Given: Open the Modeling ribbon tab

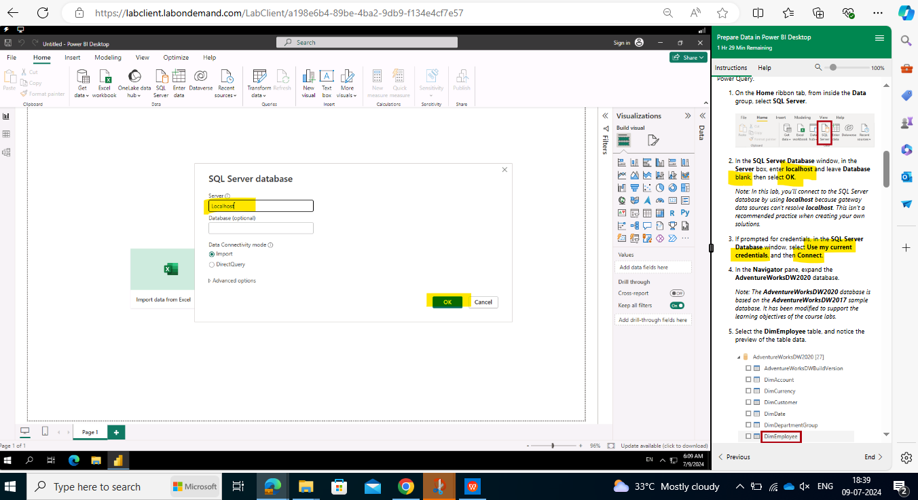Looking at the screenshot, I should click(108, 58).
